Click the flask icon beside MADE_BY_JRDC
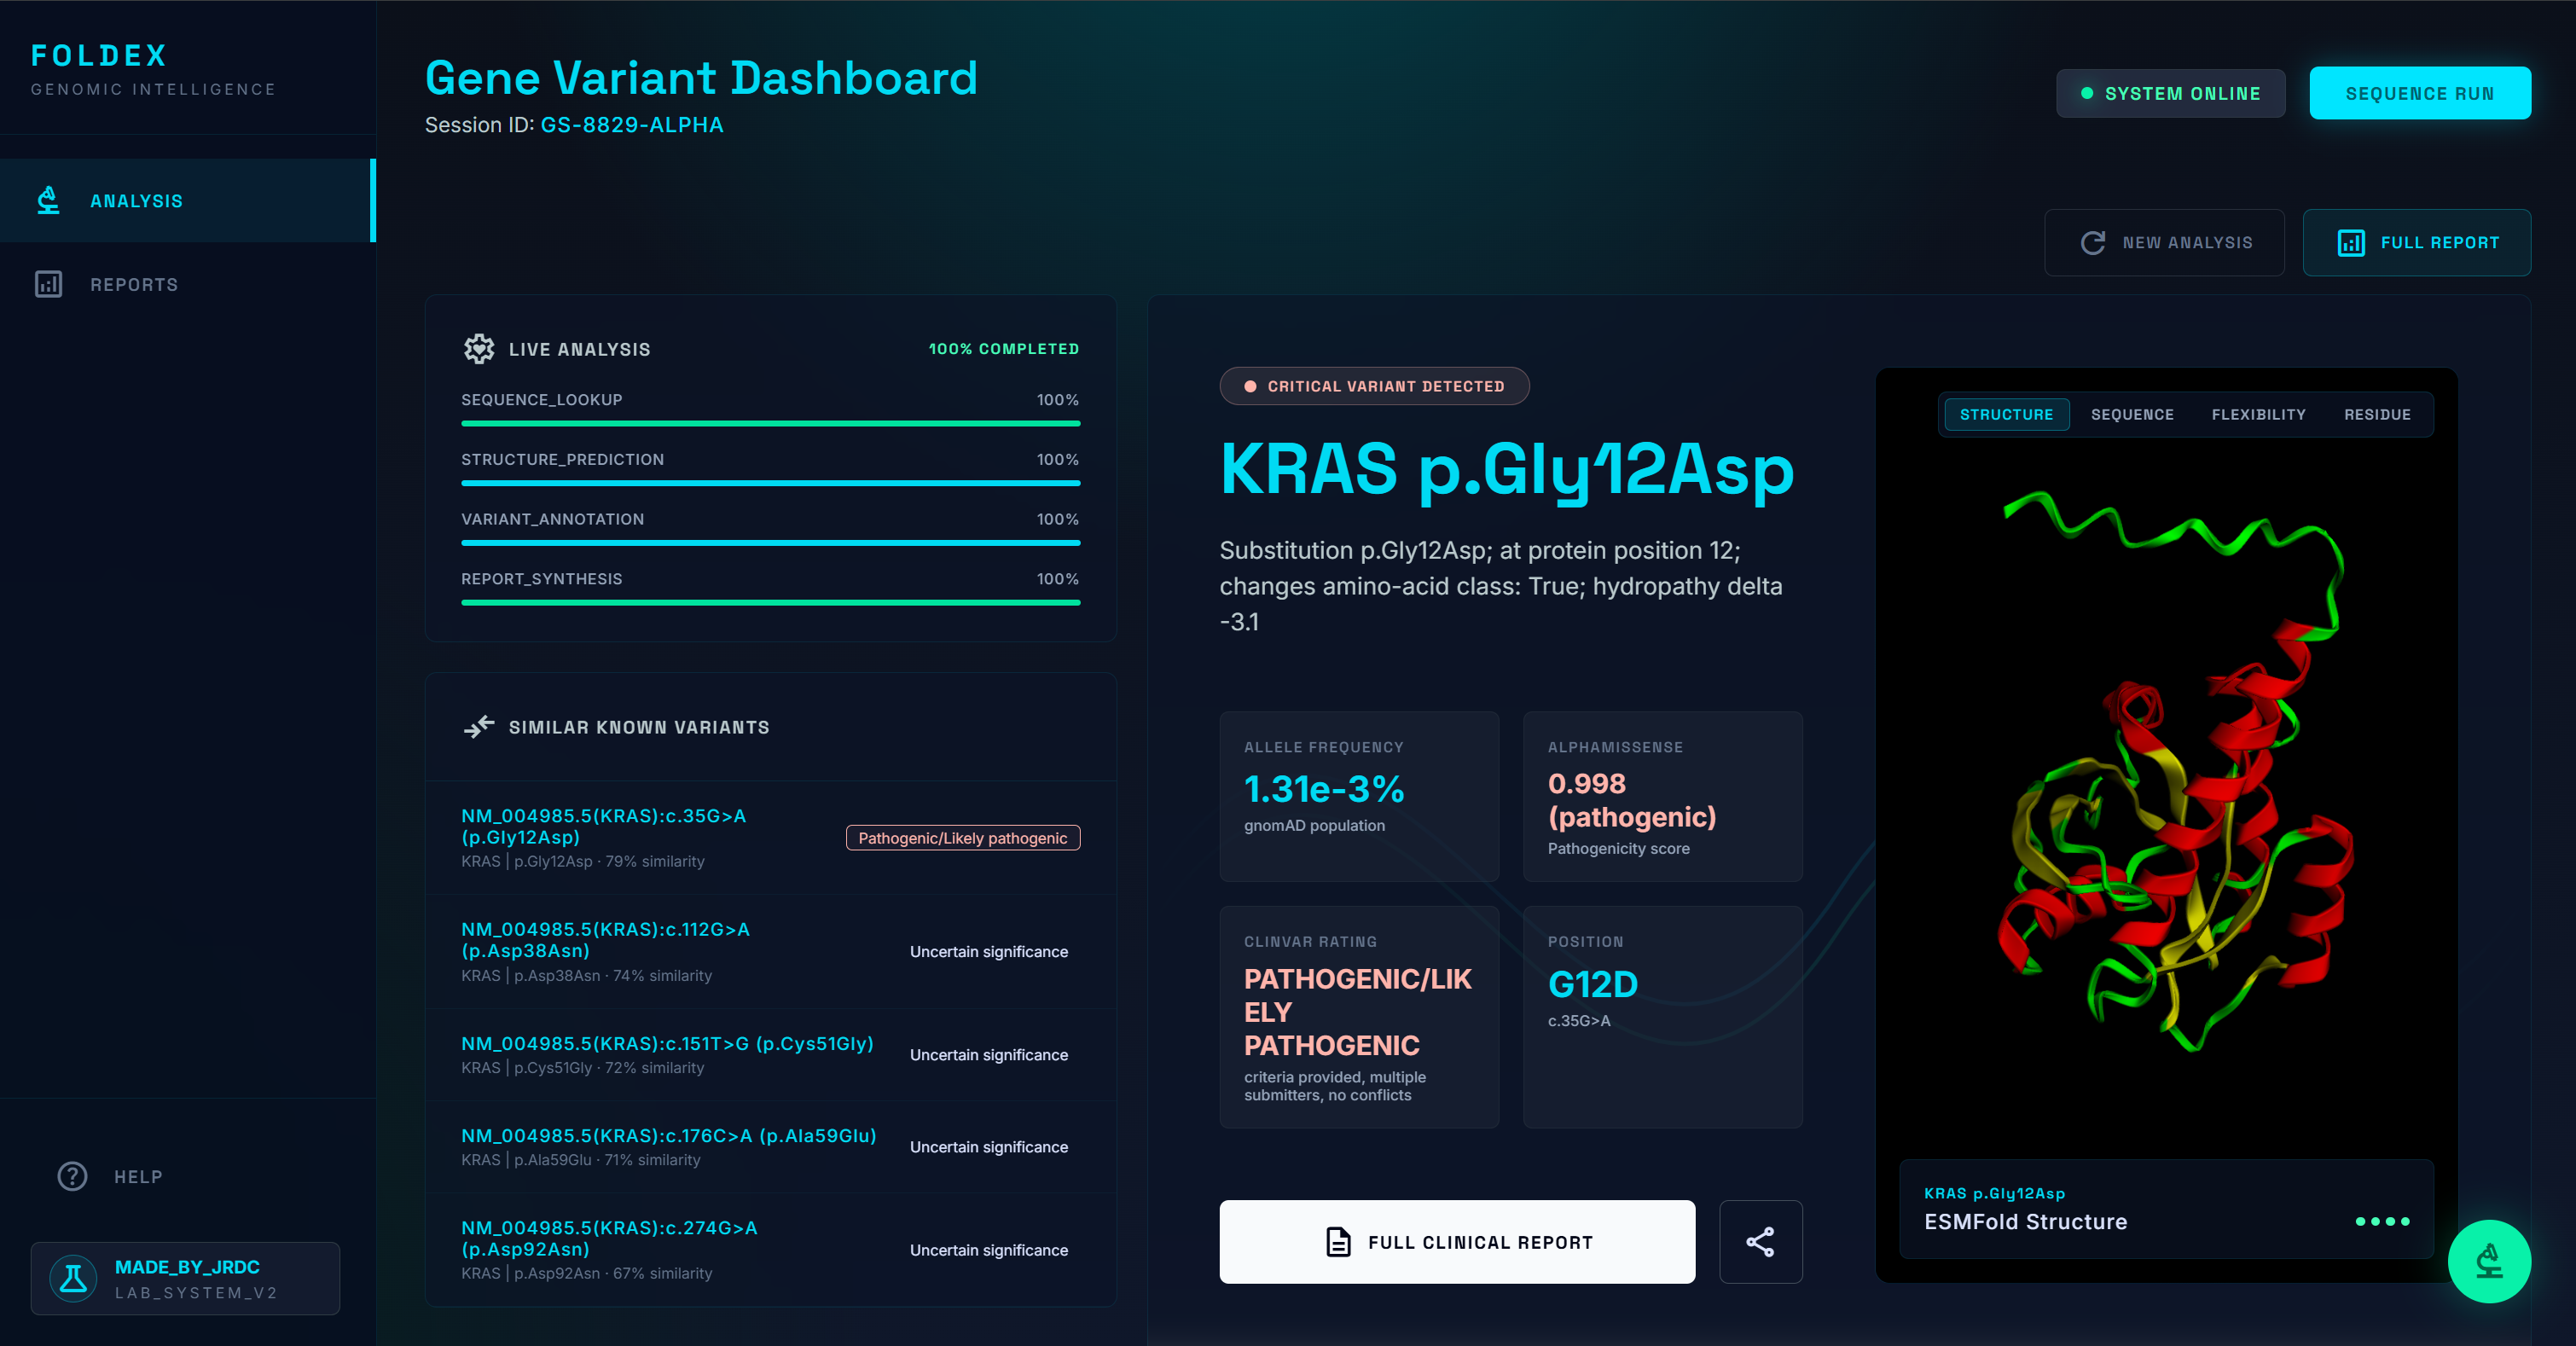Viewport: 2576px width, 1346px height. click(73, 1278)
